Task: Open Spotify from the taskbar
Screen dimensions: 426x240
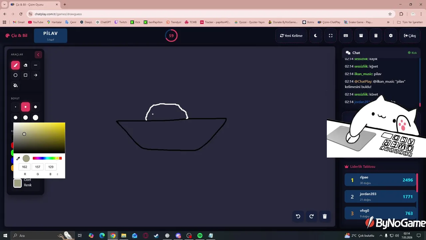Action: pyautogui.click(x=200, y=236)
